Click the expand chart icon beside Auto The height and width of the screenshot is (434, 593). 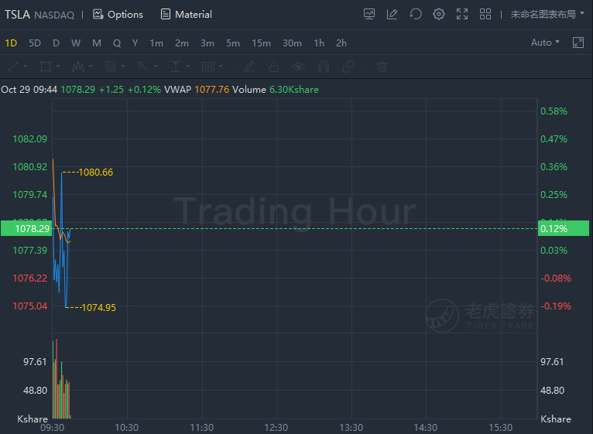tap(578, 43)
